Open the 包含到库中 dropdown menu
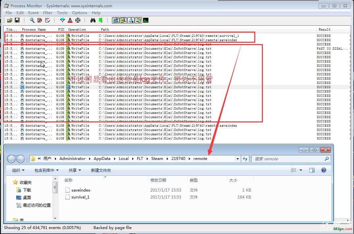 pyautogui.click(x=46, y=170)
